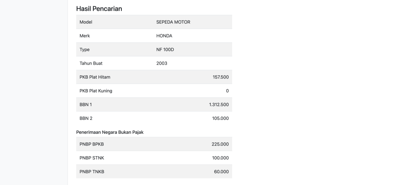405x185 pixels.
Task: Click the PNBP STNK amount 100.000
Action: click(221, 158)
